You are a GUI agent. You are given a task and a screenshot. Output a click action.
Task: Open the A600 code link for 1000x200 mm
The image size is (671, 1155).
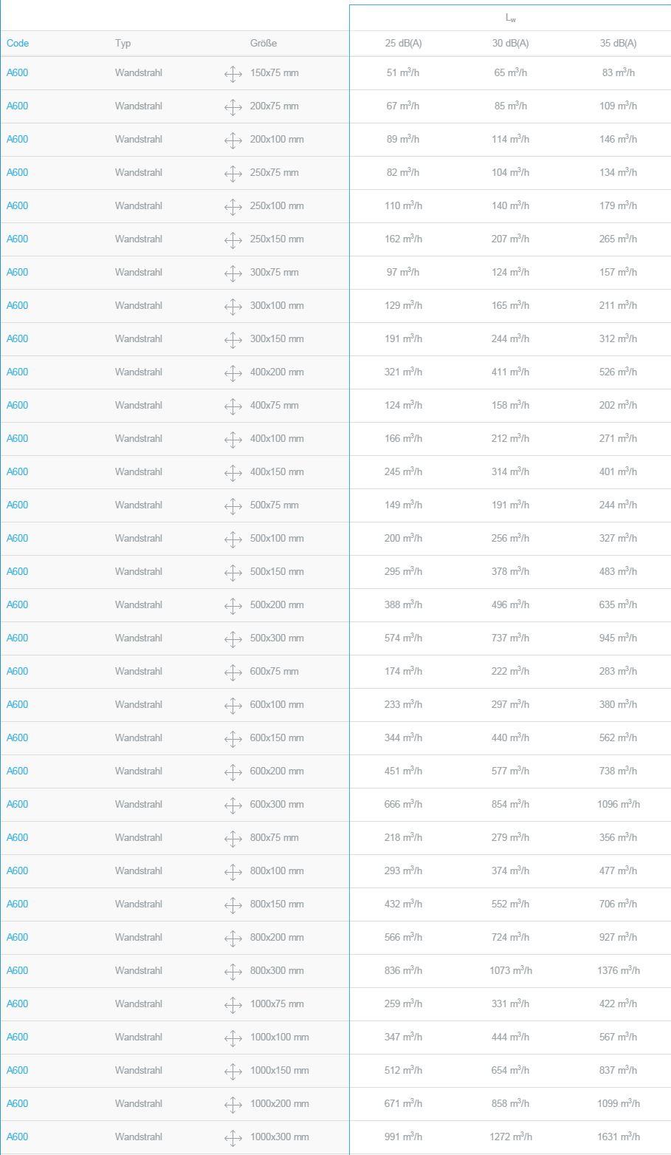point(17,1103)
